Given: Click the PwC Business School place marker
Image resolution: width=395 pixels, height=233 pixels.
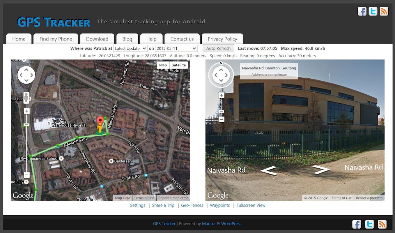Looking at the screenshot, I should click(x=61, y=158).
